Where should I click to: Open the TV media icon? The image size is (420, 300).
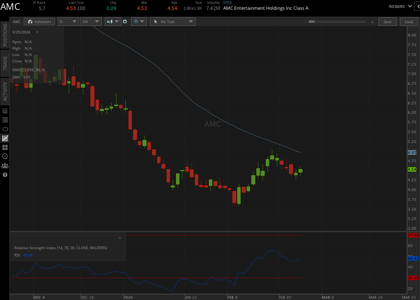pos(5,129)
